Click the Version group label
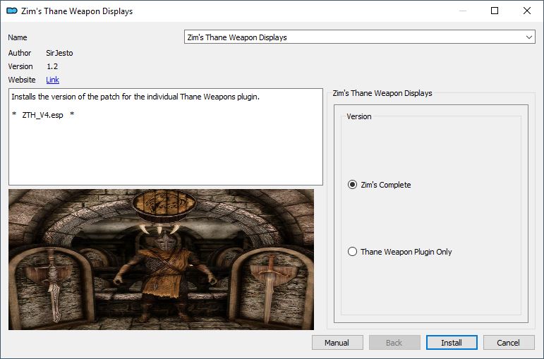 tap(358, 116)
